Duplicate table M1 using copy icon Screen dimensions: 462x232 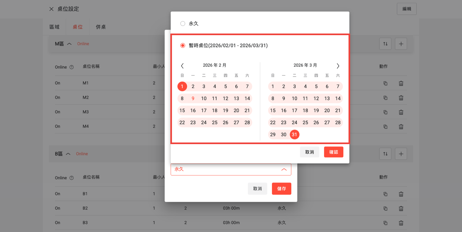385,83
